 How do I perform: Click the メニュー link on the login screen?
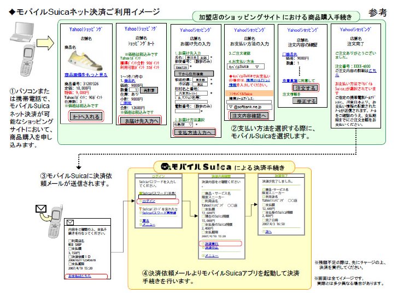point(149,225)
